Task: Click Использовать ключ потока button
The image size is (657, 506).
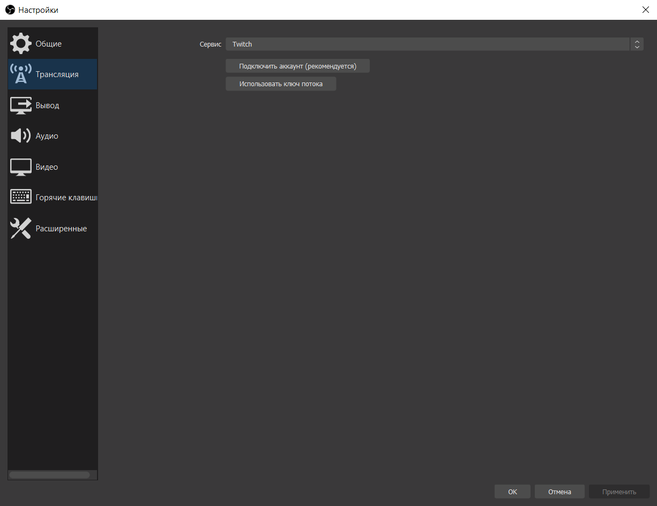Action: (281, 84)
